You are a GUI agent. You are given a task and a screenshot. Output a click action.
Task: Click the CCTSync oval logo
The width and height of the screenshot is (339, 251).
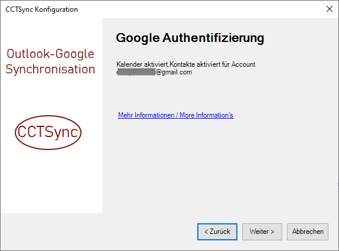pos(48,132)
